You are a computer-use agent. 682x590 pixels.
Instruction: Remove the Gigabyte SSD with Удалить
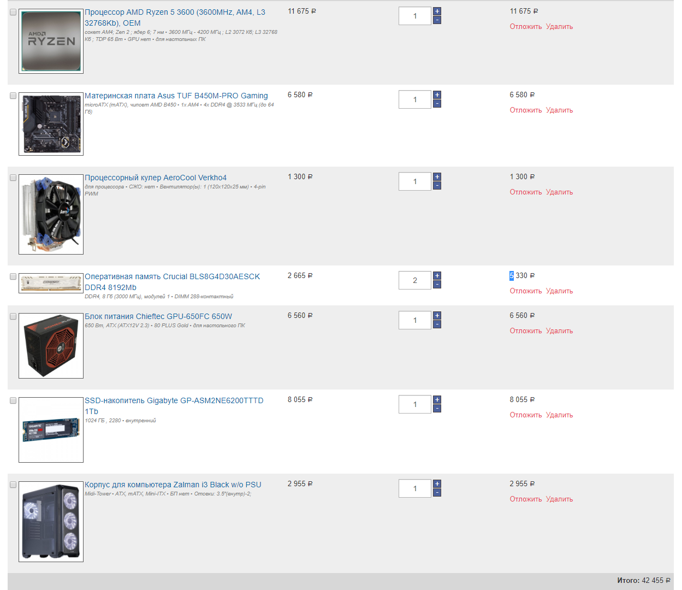[x=560, y=415]
